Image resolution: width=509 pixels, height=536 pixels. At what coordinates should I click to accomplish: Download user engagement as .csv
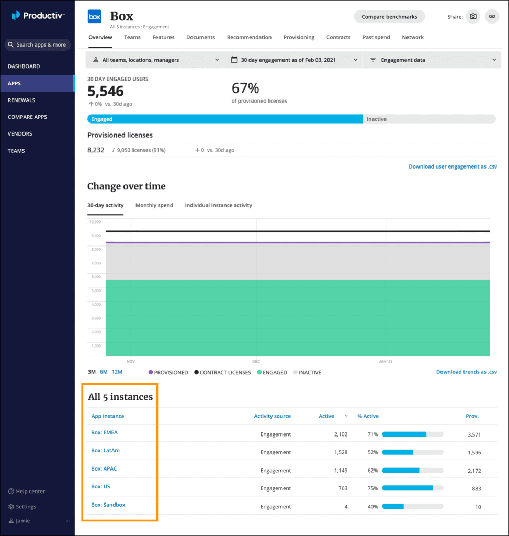coord(453,166)
